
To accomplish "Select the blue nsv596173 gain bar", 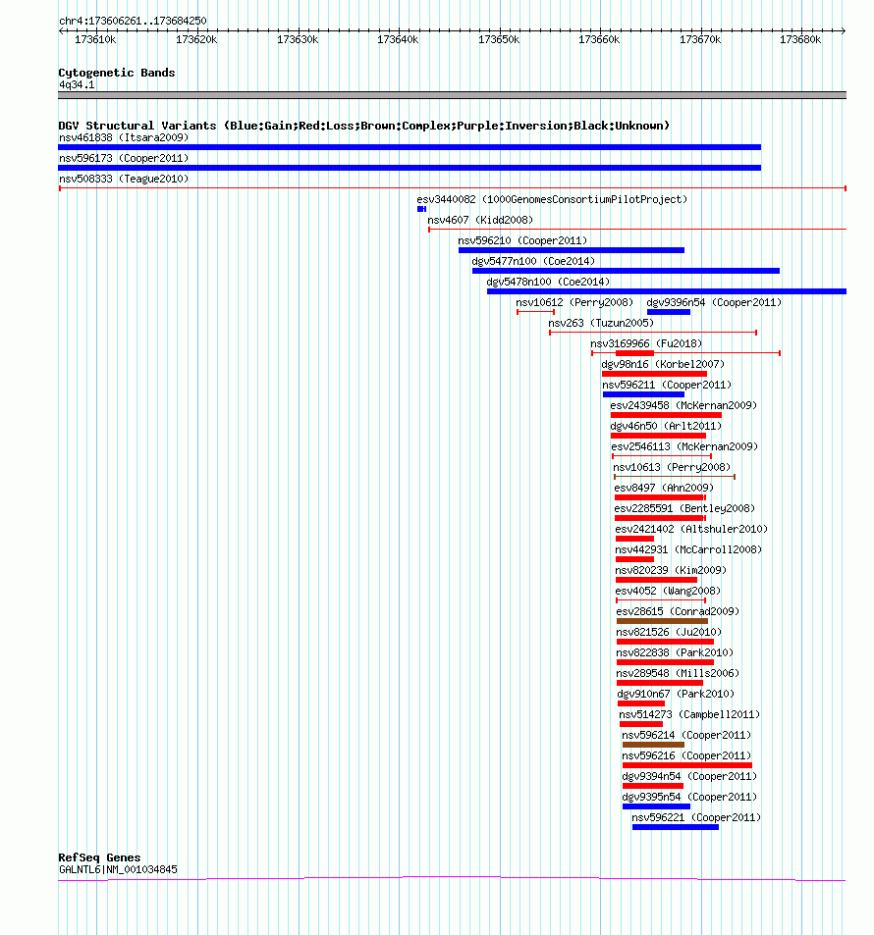I will coord(410,168).
